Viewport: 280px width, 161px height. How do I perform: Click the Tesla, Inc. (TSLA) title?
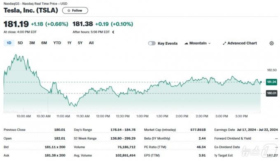point(31,10)
